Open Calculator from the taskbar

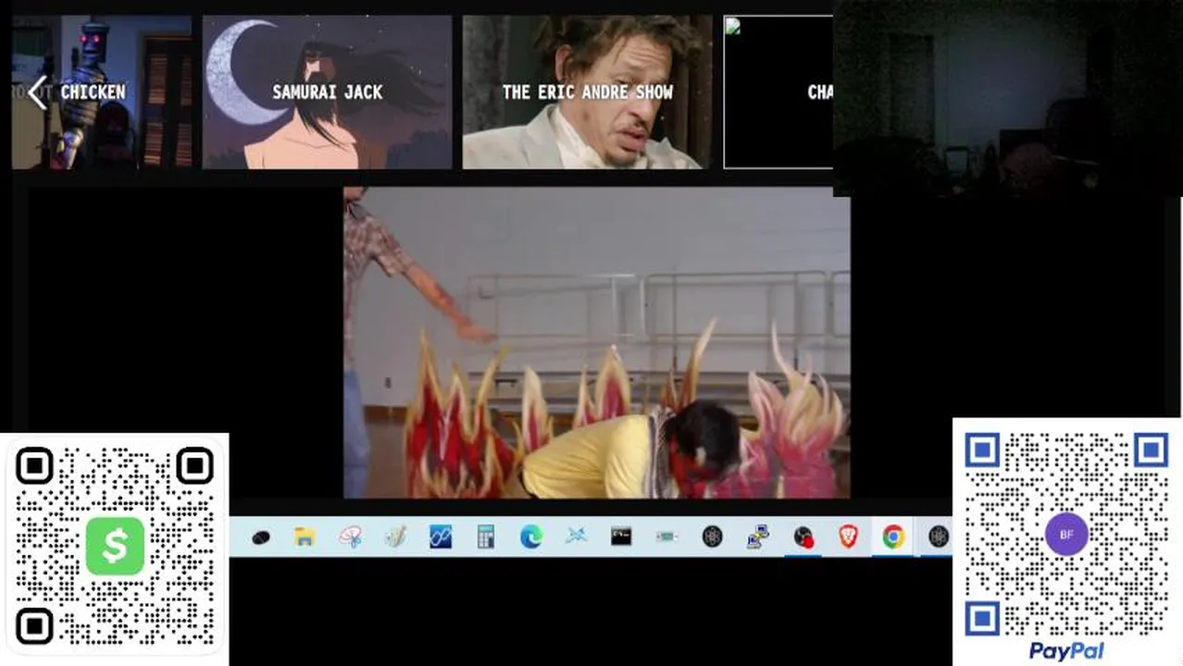coord(486,536)
